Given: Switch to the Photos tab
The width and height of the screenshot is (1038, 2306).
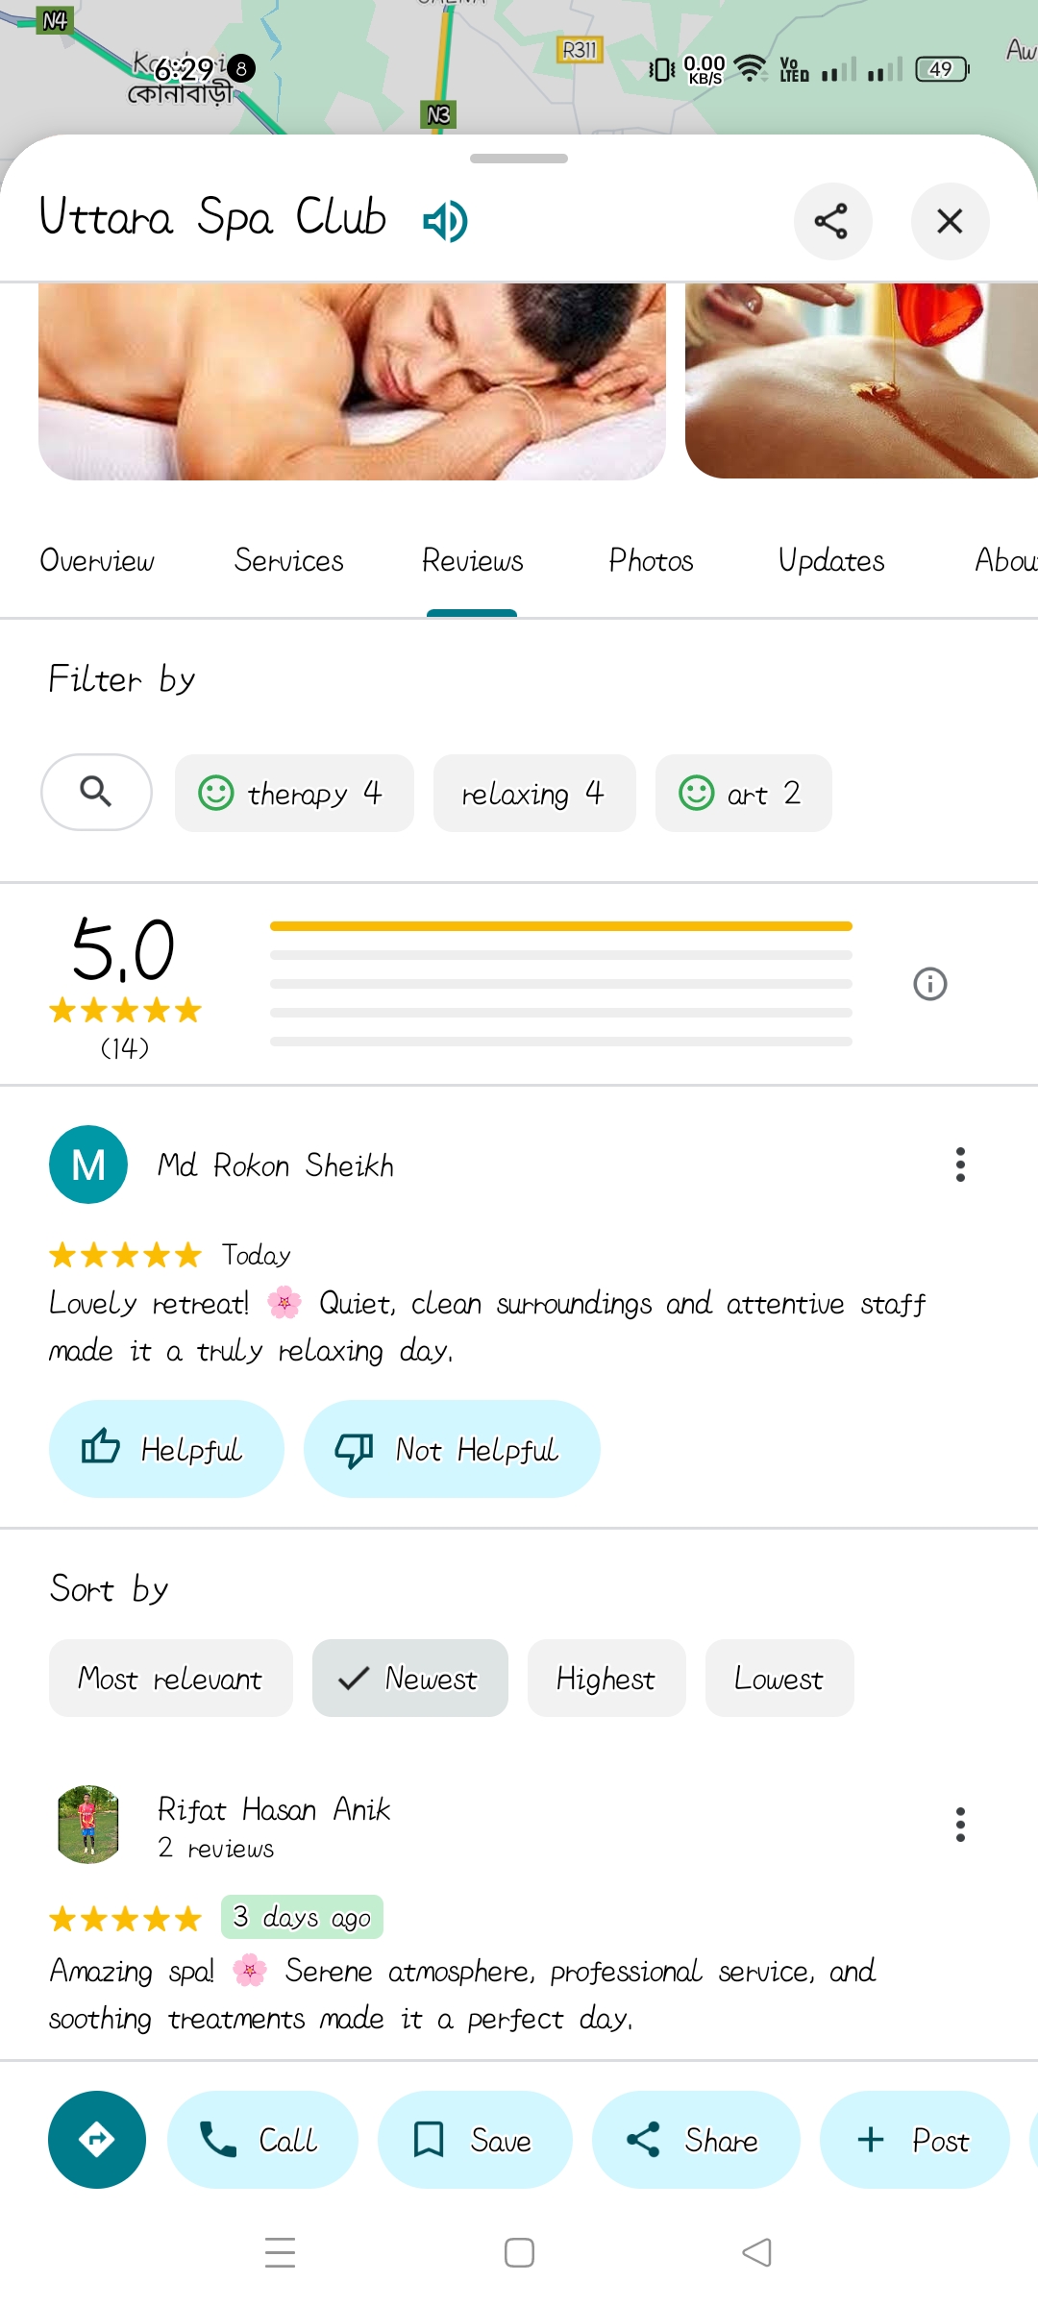Looking at the screenshot, I should tap(651, 560).
